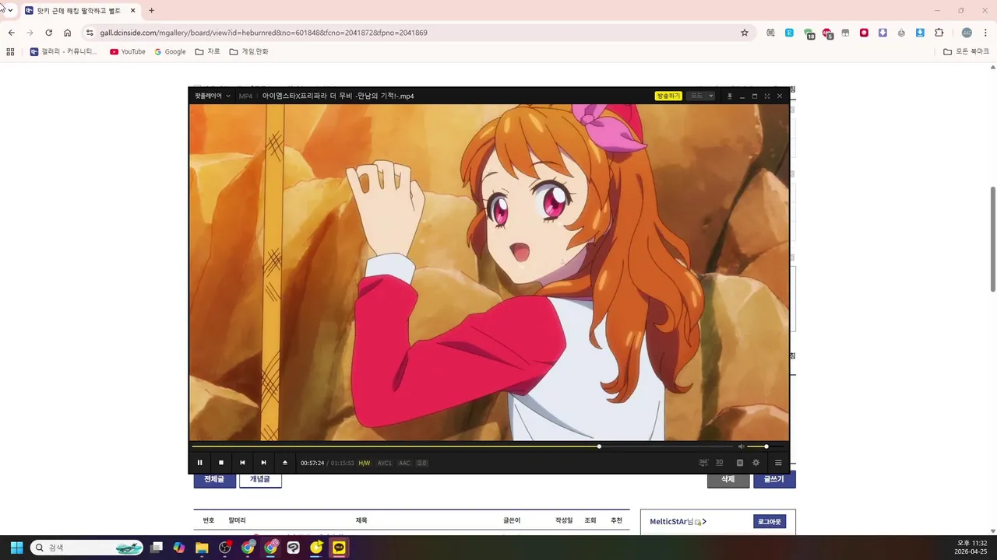The height and width of the screenshot is (560, 997).
Task: Click the MP4 format label in title bar
Action: click(x=245, y=96)
